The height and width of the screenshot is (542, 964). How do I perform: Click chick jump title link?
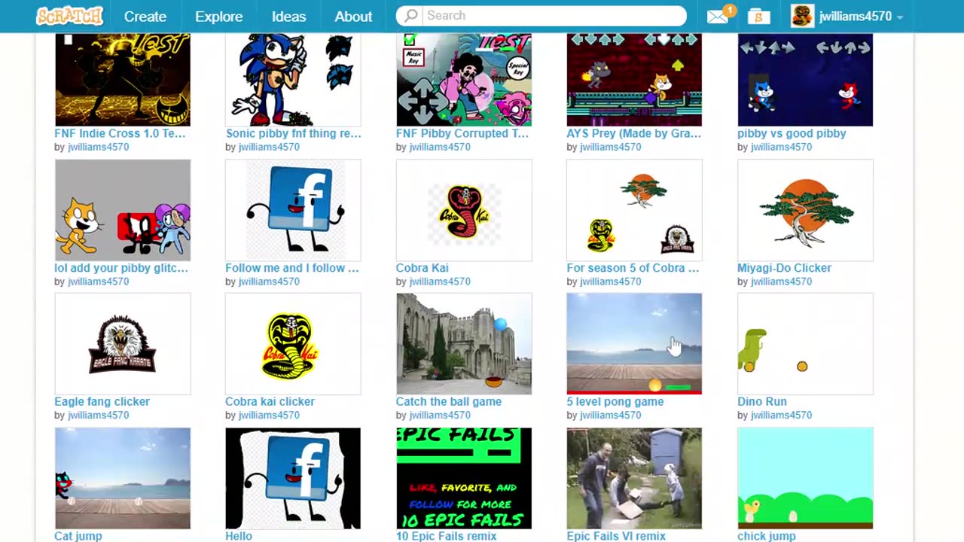pos(766,536)
